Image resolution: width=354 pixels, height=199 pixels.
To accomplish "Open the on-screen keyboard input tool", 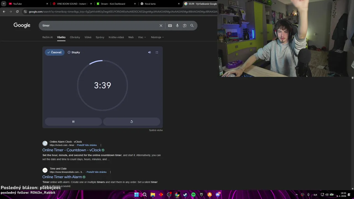I will coord(170,25).
